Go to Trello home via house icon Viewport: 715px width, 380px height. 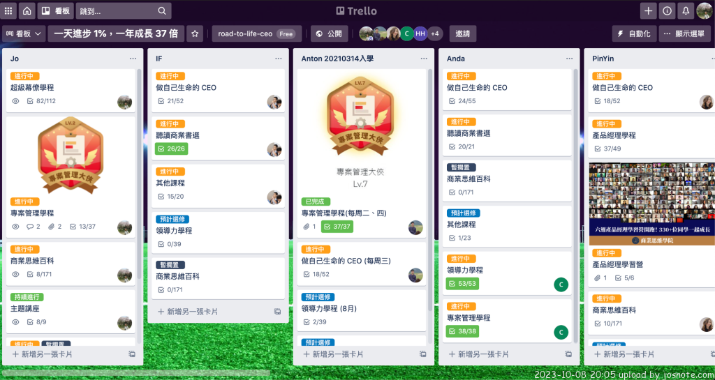pos(27,11)
